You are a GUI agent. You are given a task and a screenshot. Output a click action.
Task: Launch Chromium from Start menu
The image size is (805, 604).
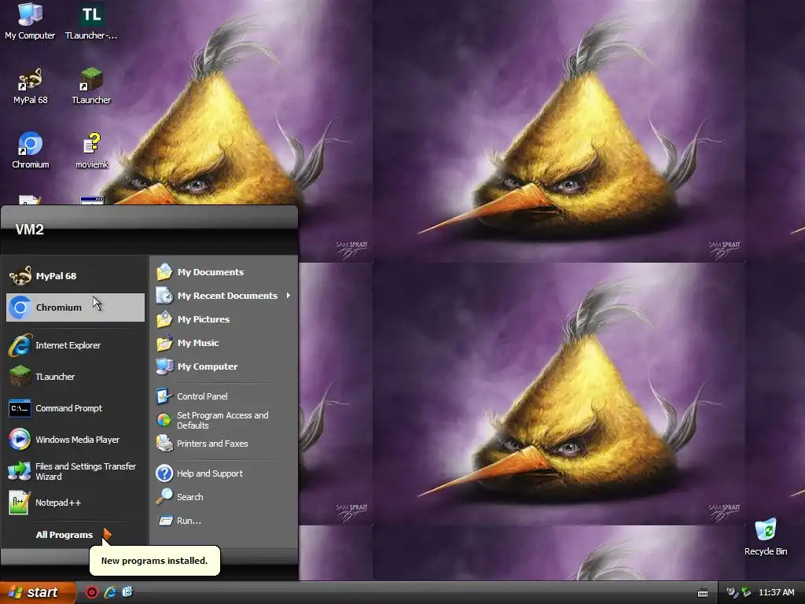75,308
